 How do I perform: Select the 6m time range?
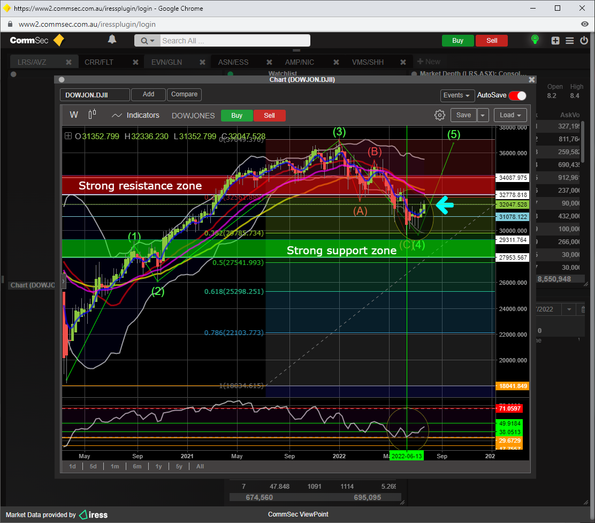[x=137, y=466]
